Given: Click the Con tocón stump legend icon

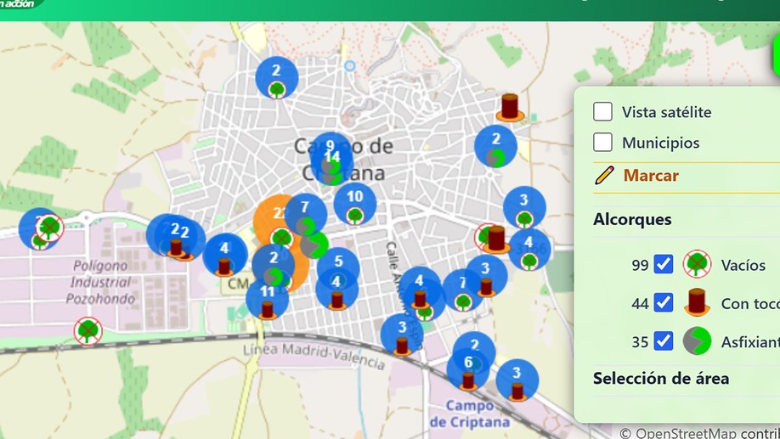Looking at the screenshot, I should tap(697, 301).
